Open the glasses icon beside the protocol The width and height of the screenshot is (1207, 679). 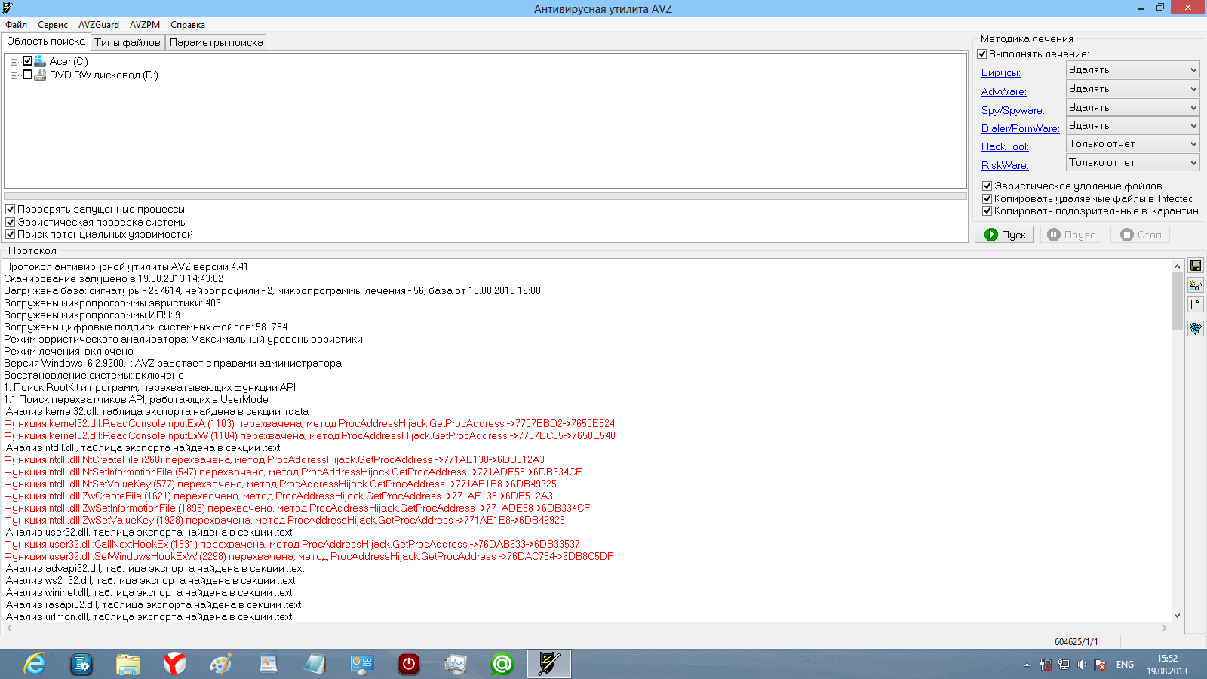[1196, 285]
